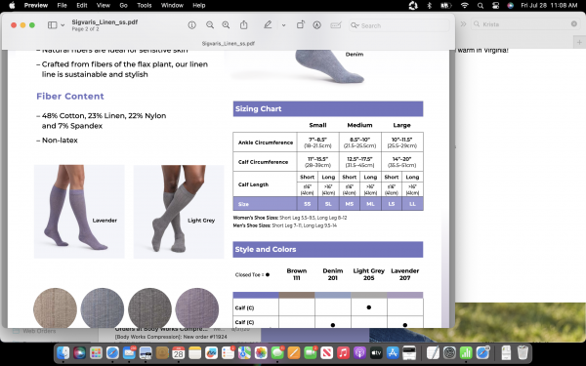Open Apple TV from the Dock

(376, 352)
